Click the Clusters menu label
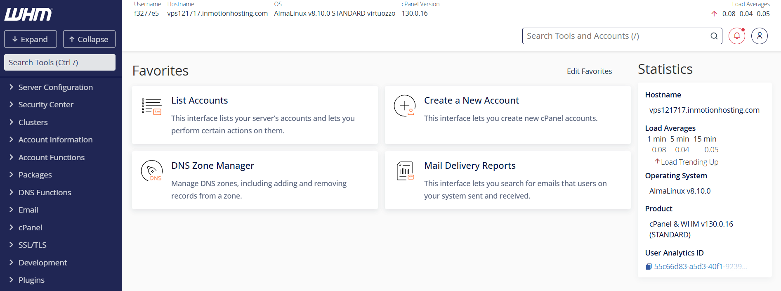Viewport: 781px width, 291px height. pyautogui.click(x=33, y=122)
